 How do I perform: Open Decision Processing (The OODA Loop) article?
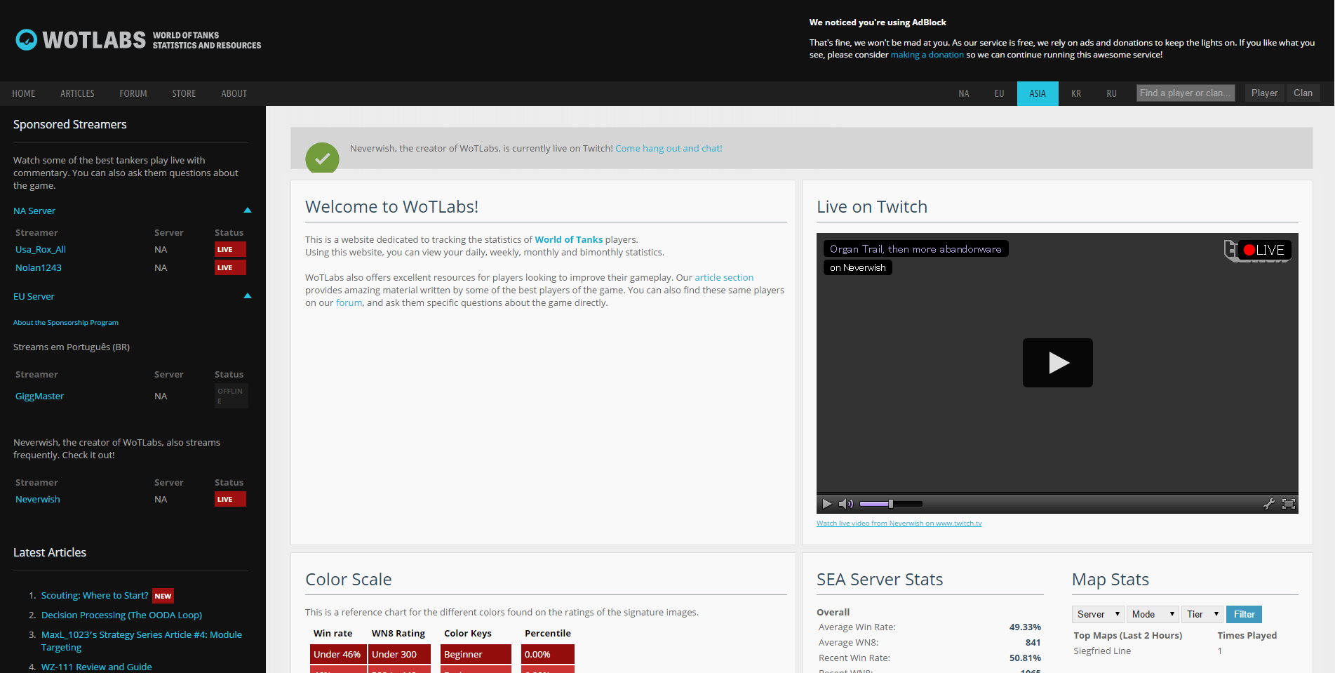121,615
